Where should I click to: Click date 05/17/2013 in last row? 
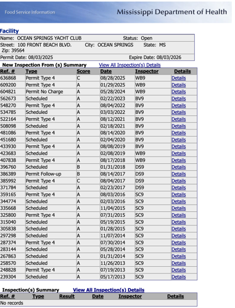[113, 277]
